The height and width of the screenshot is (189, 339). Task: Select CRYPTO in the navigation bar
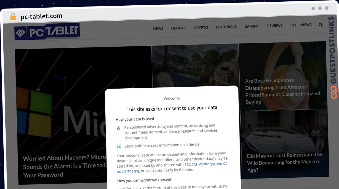pos(201,27)
